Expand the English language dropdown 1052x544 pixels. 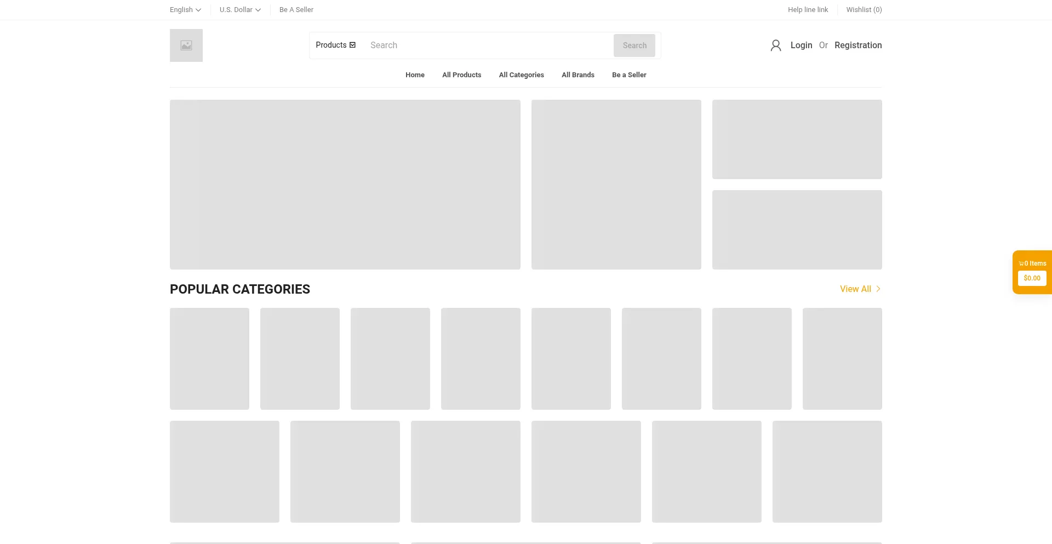pyautogui.click(x=185, y=10)
